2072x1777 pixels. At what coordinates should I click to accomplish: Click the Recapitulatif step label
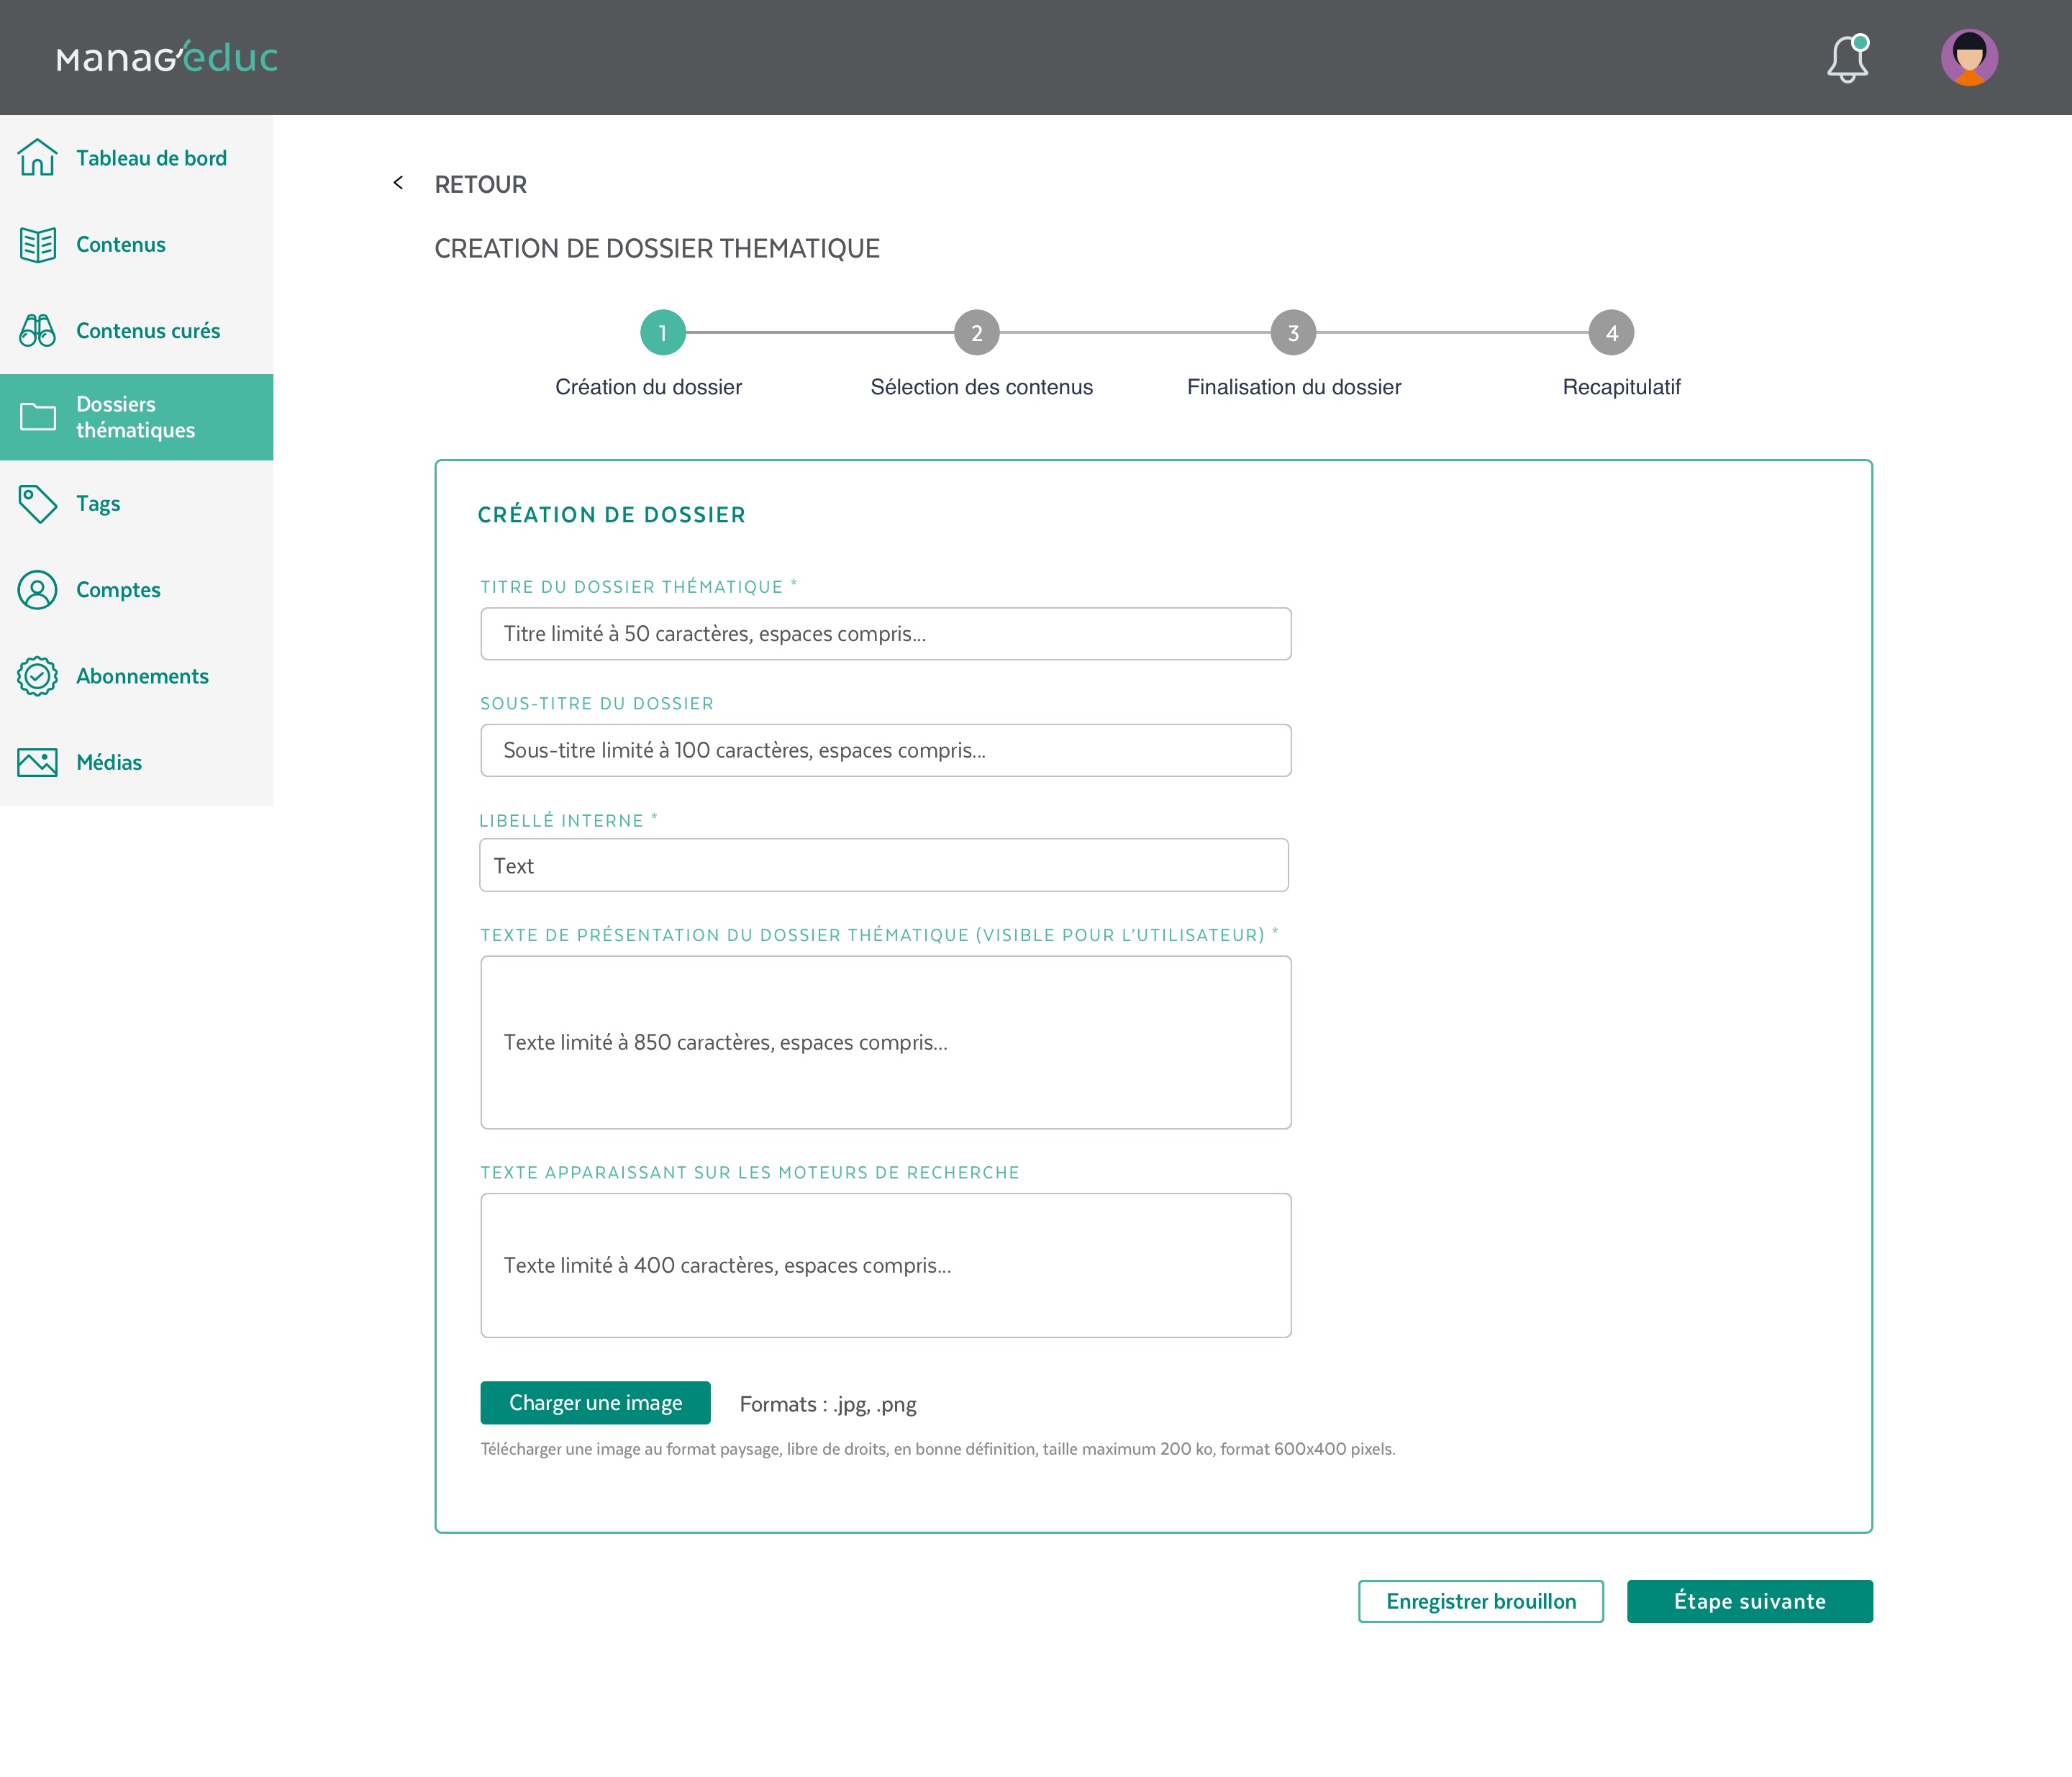(1622, 387)
